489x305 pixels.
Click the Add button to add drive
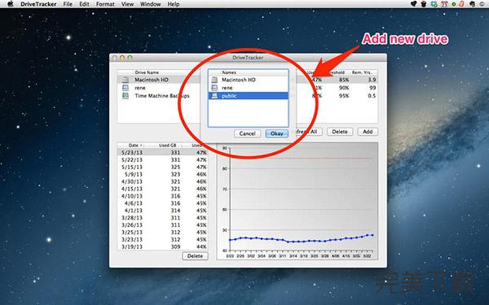[368, 132]
